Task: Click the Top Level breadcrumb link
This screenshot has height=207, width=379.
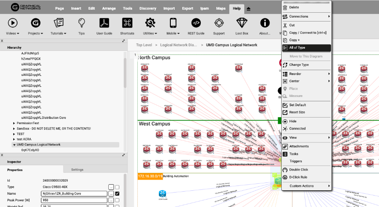Action: 144,45
